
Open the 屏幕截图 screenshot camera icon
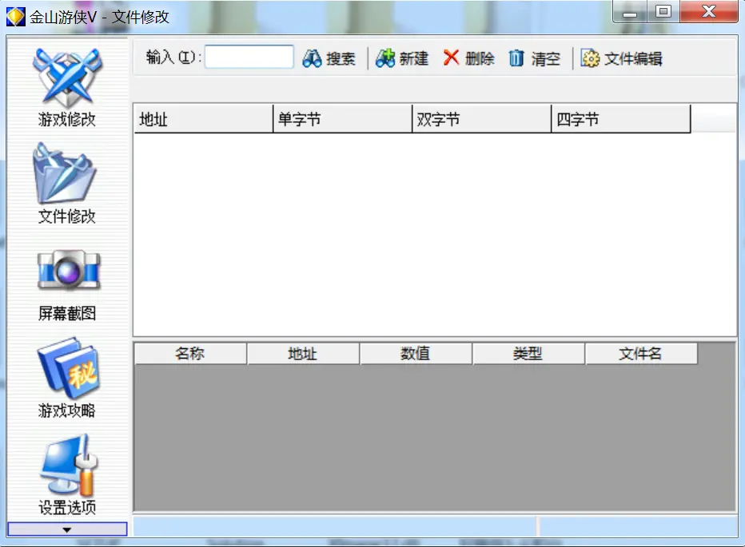66,273
